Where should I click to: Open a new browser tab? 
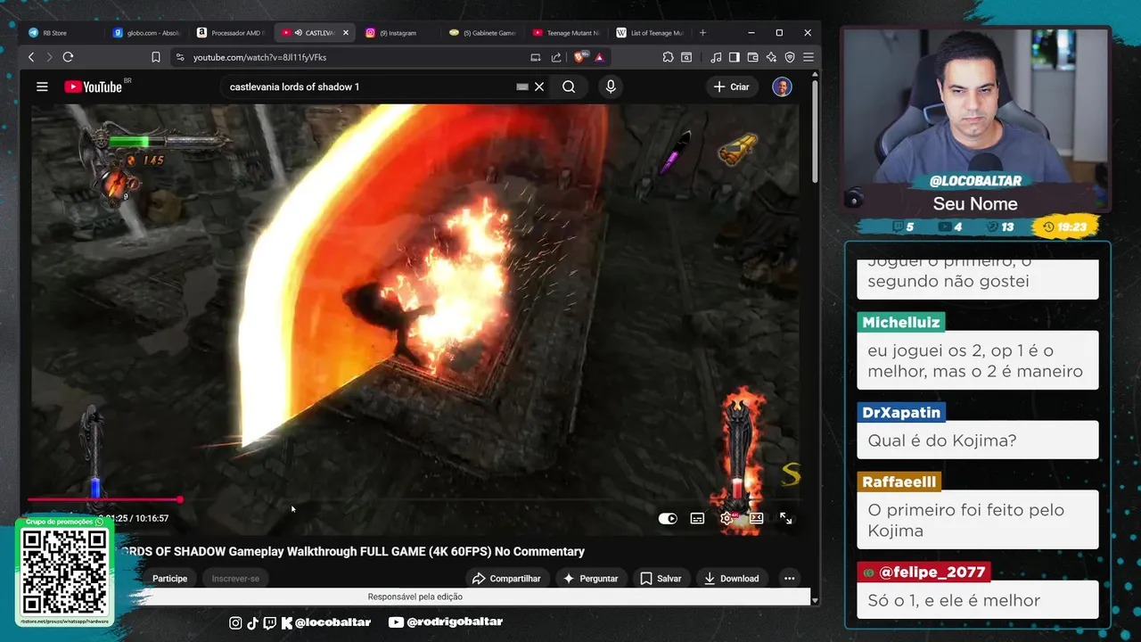[702, 33]
